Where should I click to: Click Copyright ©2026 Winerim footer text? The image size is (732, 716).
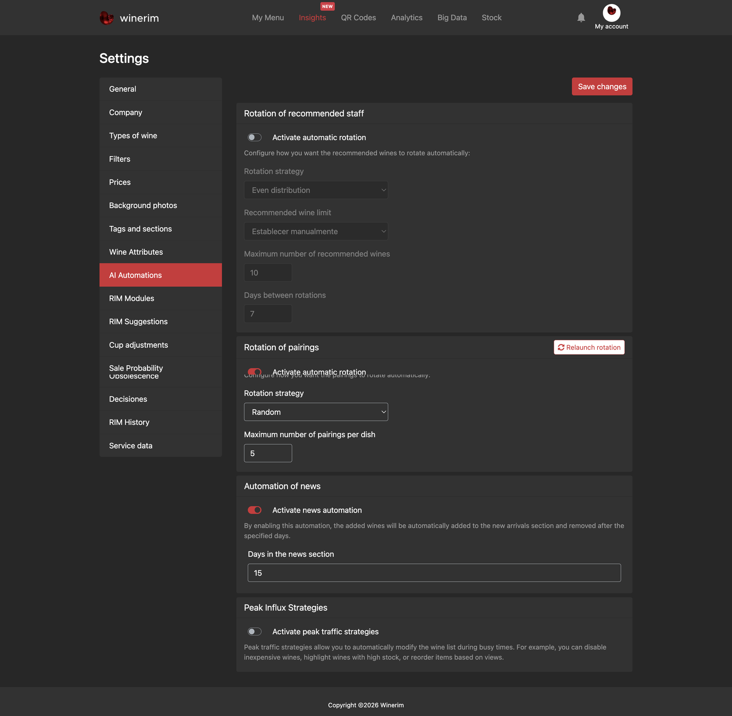[x=366, y=705]
